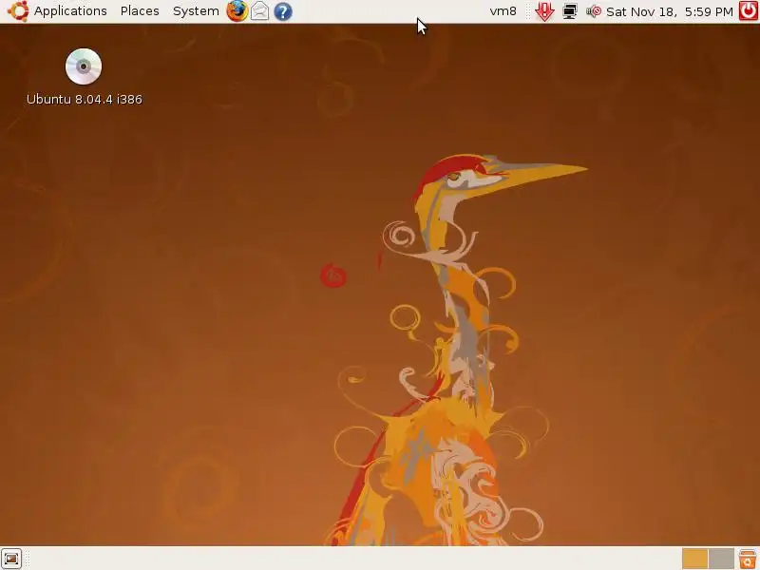Click the network monitor tray icon
Screen dimensions: 760x570
570,11
